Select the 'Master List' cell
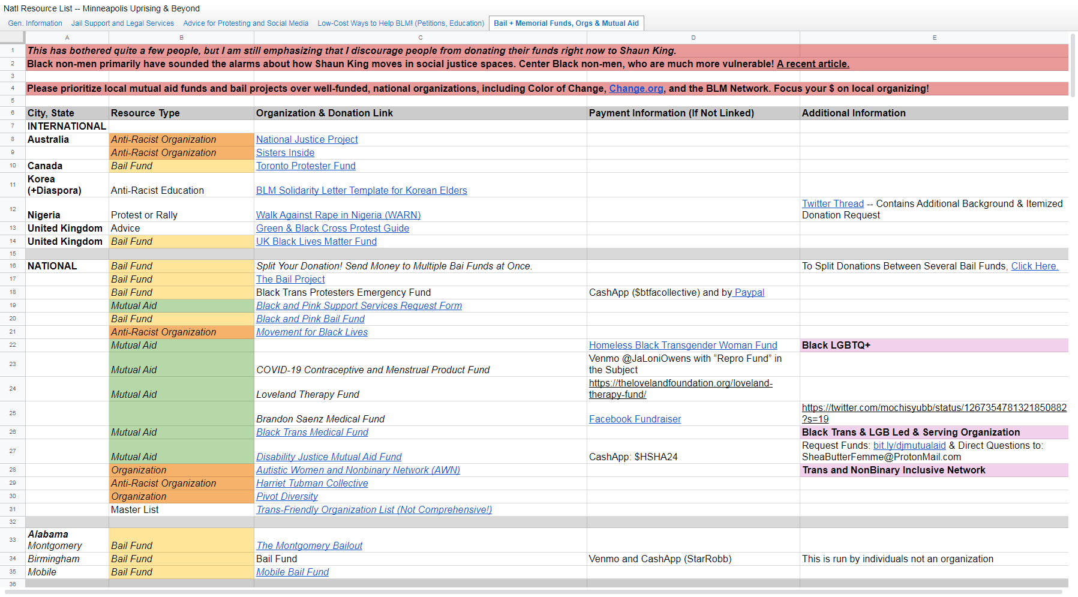1078x597 pixels. (182, 509)
